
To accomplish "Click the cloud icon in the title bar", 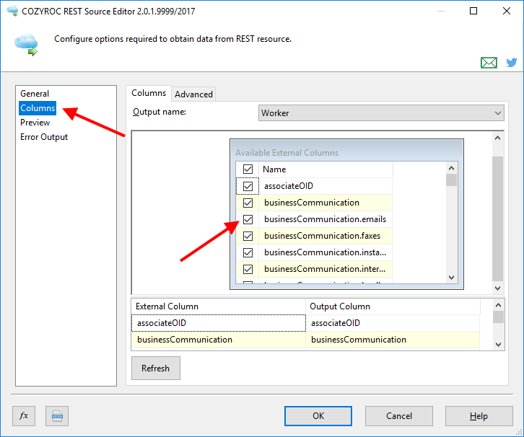I will pos(13,11).
